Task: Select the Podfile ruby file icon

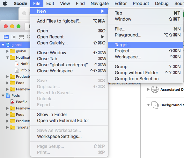Action: 12,102
